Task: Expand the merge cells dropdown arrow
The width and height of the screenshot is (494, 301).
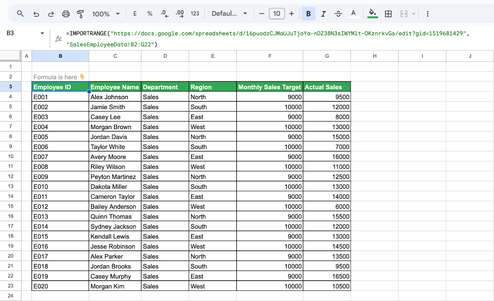Action: (x=413, y=14)
